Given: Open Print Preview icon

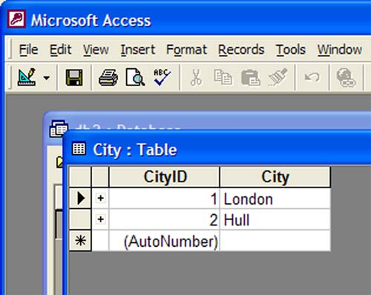Looking at the screenshot, I should coord(135,78).
